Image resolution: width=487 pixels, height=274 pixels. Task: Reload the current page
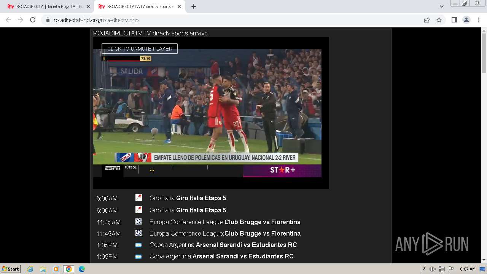33,20
